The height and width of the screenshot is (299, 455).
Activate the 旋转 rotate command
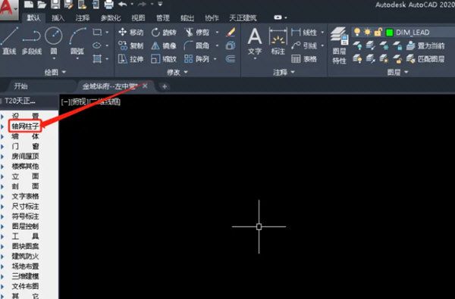pyautogui.click(x=164, y=32)
